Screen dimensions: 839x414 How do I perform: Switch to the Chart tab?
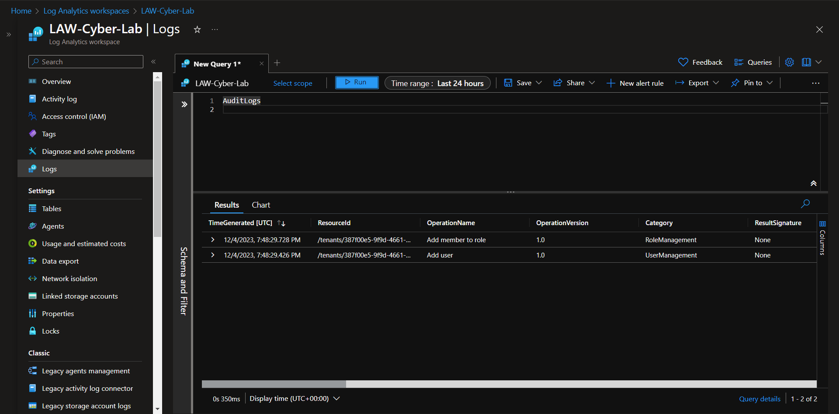261,205
